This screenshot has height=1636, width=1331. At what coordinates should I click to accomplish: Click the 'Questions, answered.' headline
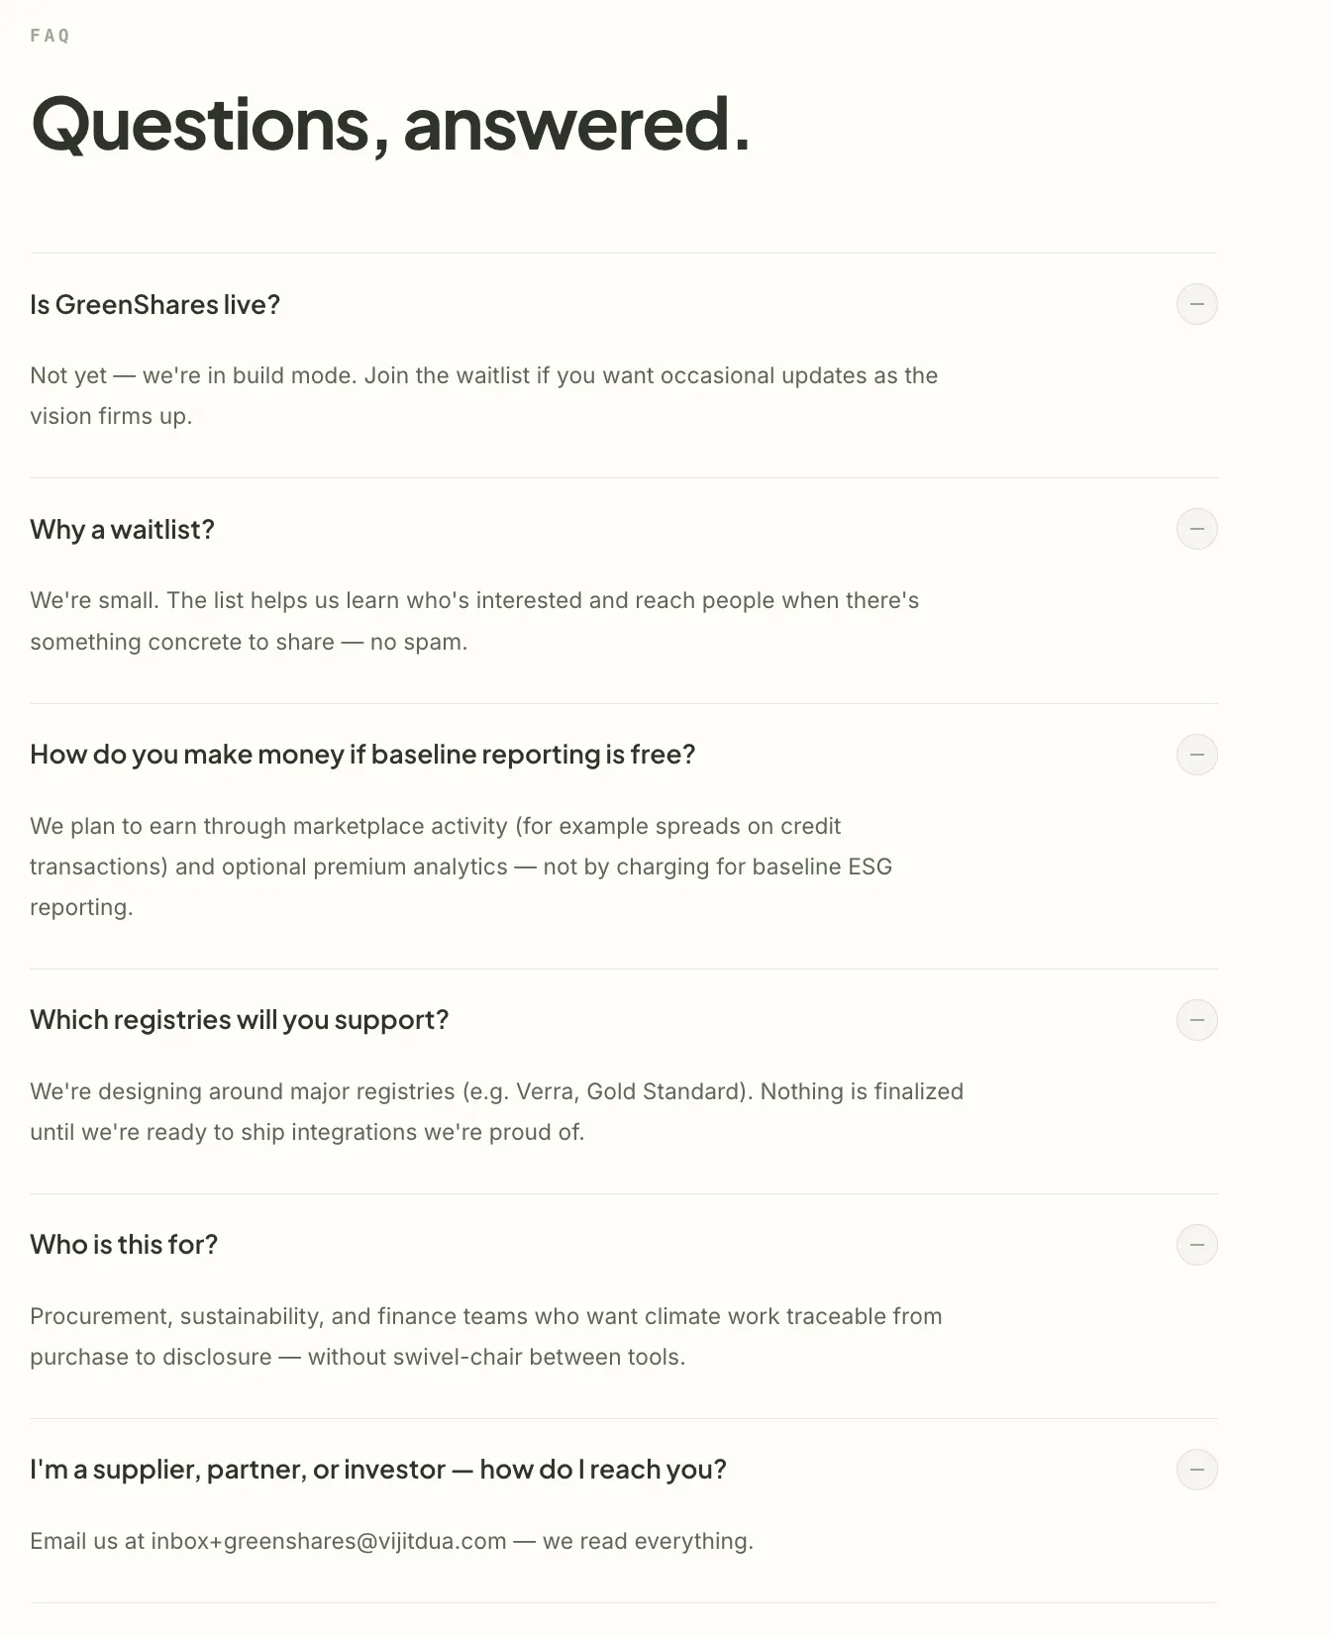[391, 125]
